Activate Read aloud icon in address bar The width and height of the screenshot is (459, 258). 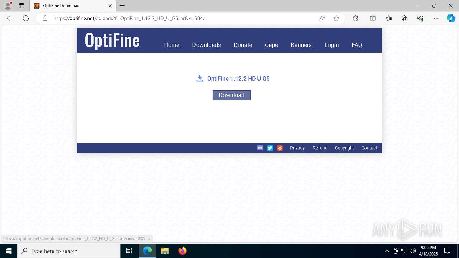(322, 18)
